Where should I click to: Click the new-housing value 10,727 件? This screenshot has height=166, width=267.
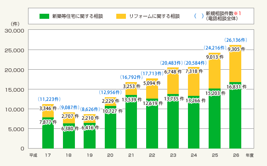113,111
